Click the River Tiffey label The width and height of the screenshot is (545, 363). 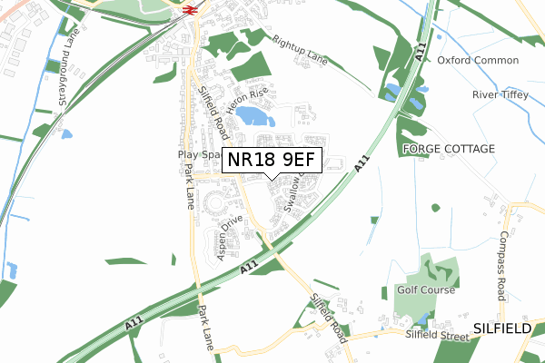[x=500, y=94]
